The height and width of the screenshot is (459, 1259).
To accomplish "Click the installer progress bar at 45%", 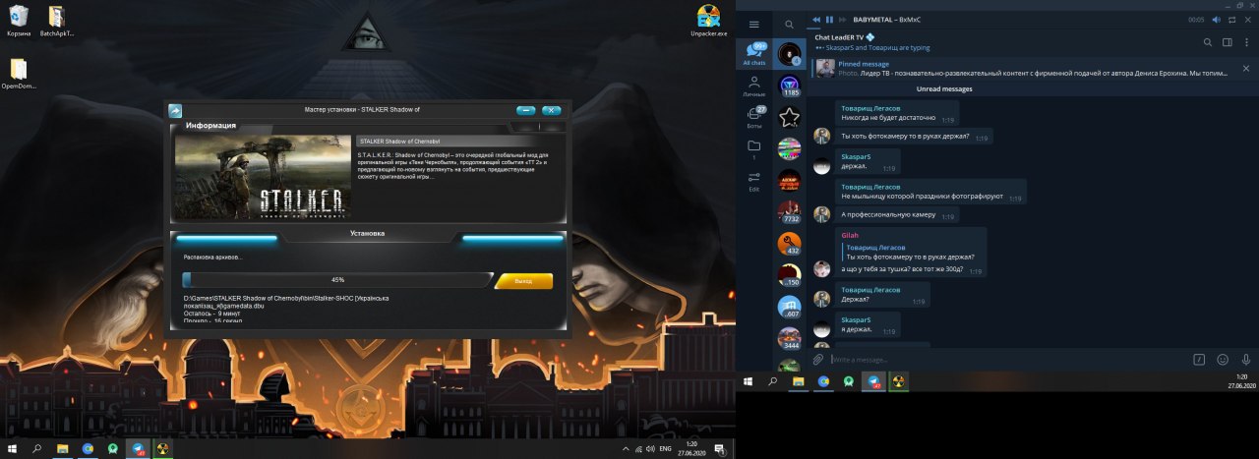I will [x=337, y=280].
